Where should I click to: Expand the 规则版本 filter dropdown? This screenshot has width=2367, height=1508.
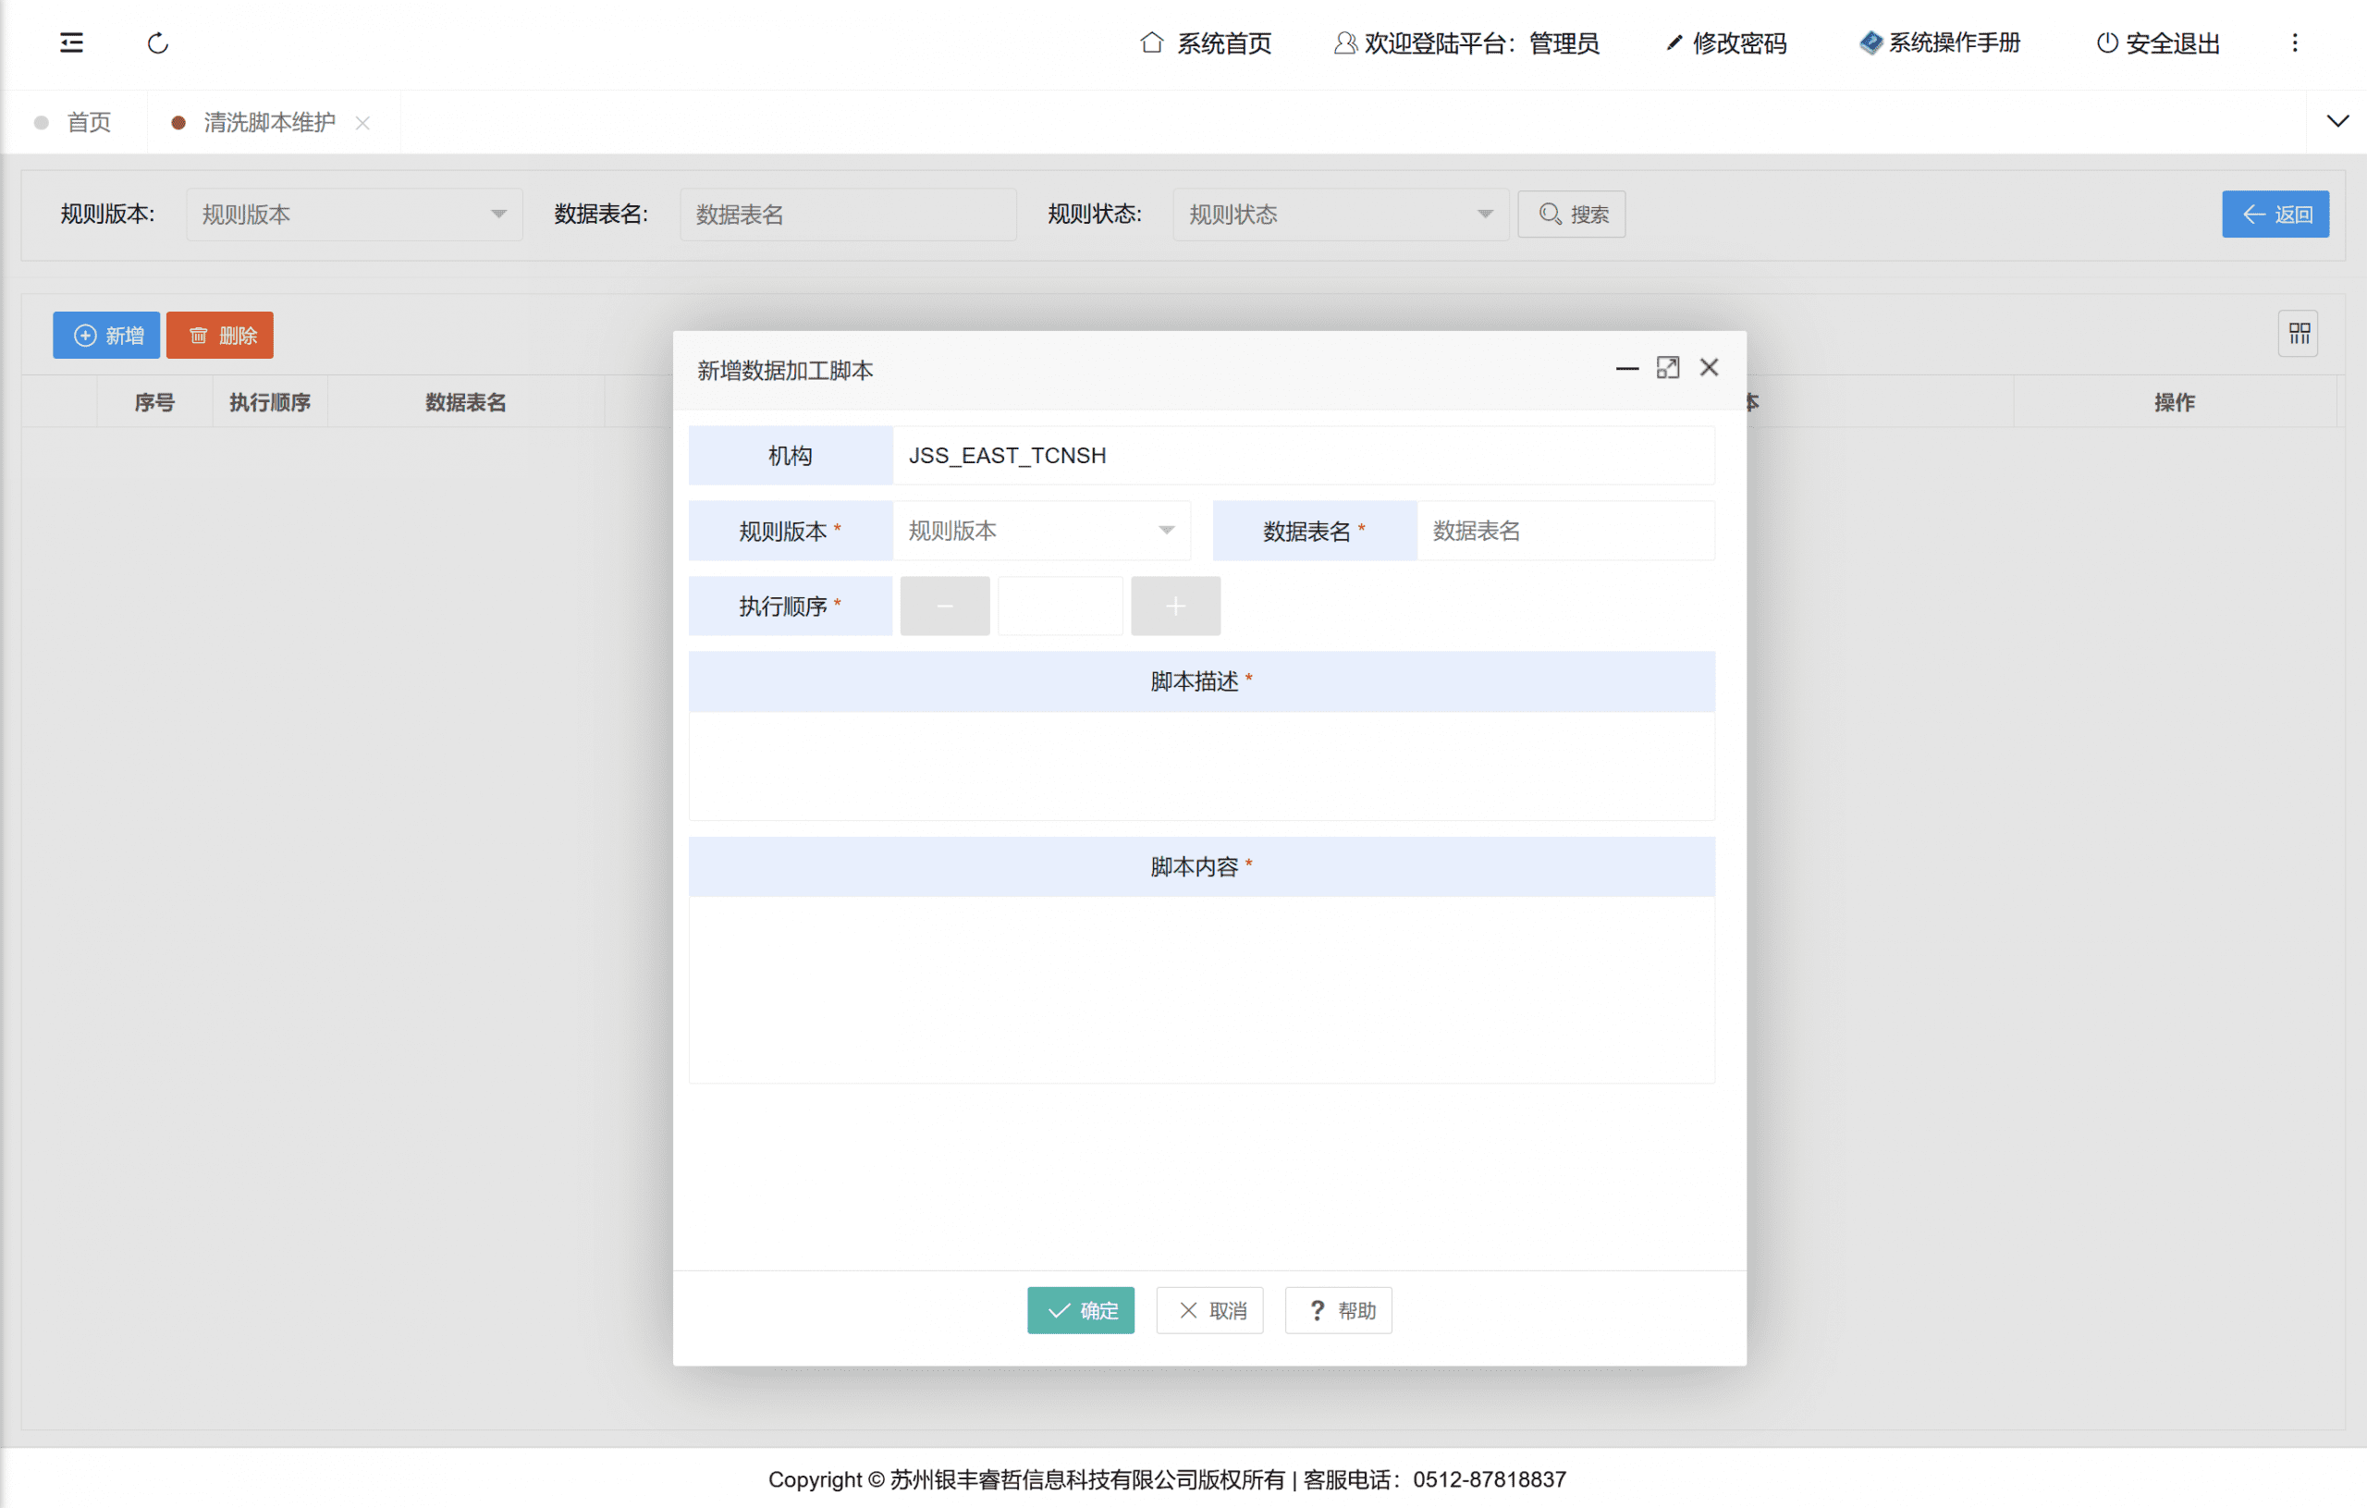pos(354,215)
